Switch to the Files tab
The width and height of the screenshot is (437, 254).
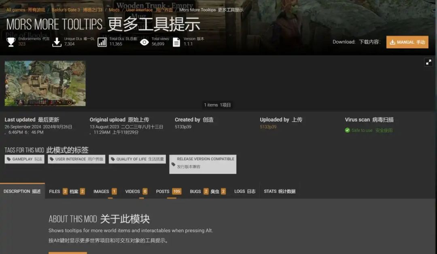[67, 191]
